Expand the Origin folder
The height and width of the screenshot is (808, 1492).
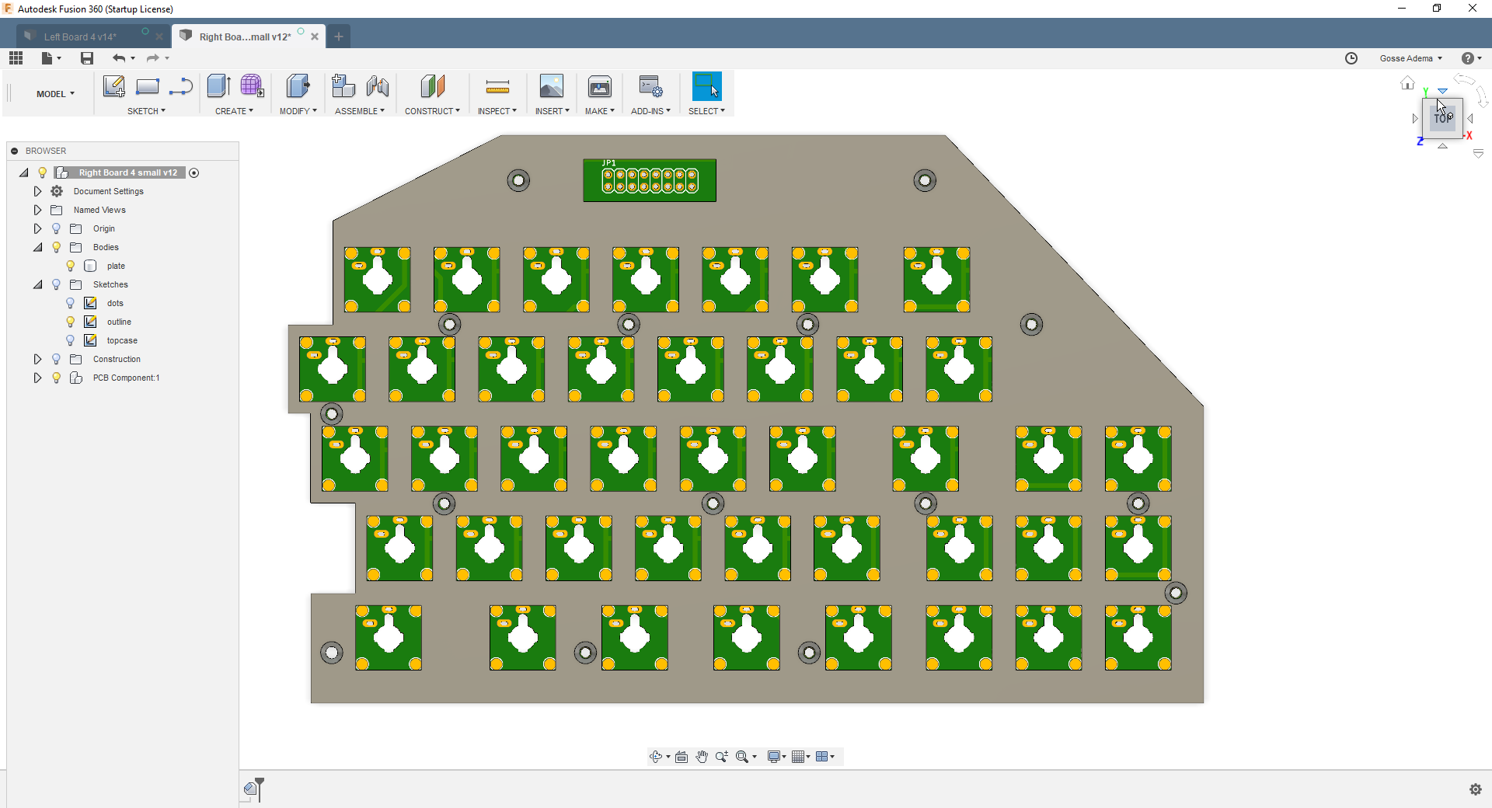(37, 228)
